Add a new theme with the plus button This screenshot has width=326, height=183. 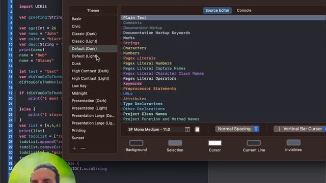(x=74, y=148)
